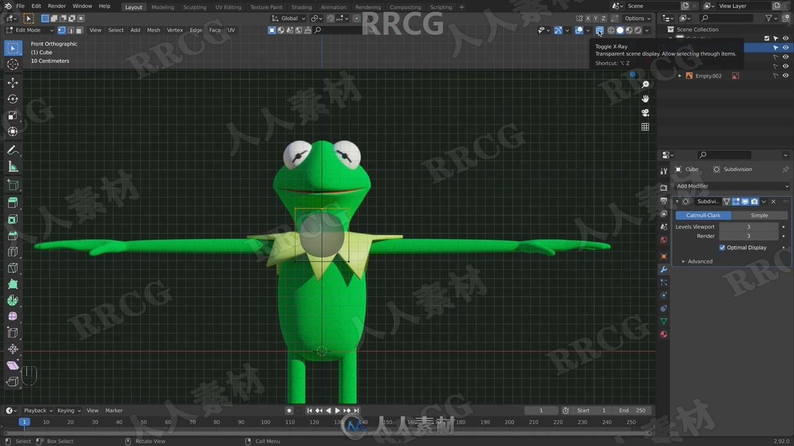Activate the Move tool
This screenshot has height=446, width=794.
(12, 83)
